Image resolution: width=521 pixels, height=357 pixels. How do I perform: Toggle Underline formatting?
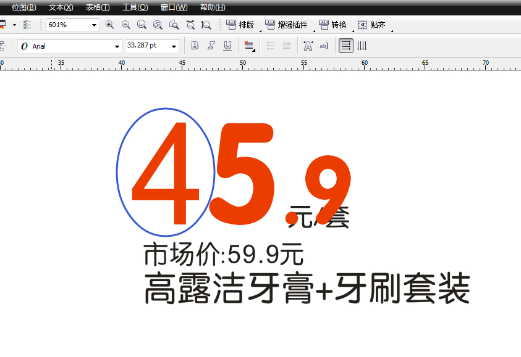point(227,46)
